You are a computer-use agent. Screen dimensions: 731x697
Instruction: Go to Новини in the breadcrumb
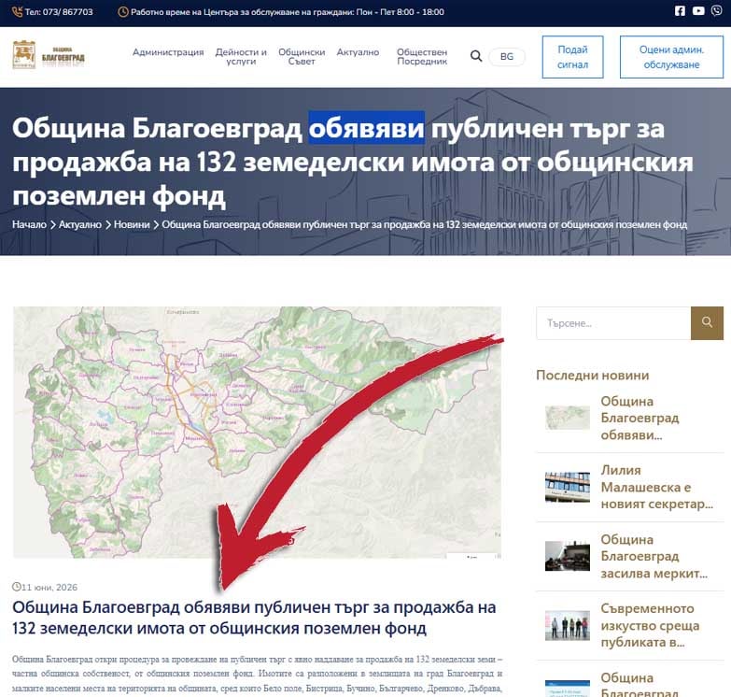[132, 224]
